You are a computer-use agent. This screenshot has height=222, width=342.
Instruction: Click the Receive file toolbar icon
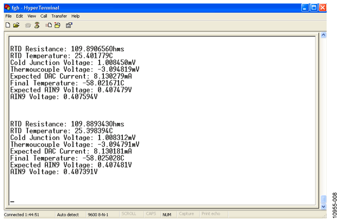point(57,25)
